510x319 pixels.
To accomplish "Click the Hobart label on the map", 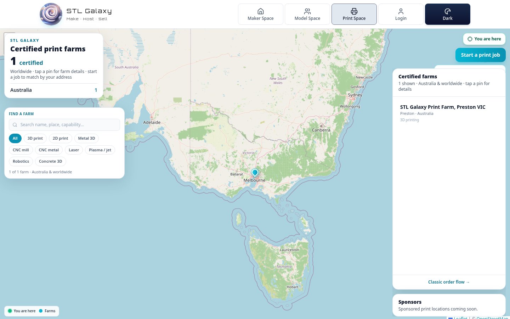I will (x=293, y=287).
